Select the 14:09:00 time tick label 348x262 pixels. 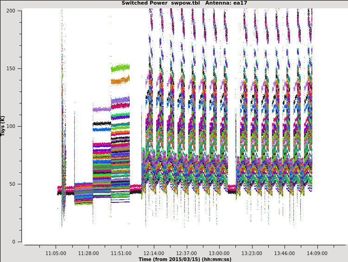pyautogui.click(x=317, y=253)
